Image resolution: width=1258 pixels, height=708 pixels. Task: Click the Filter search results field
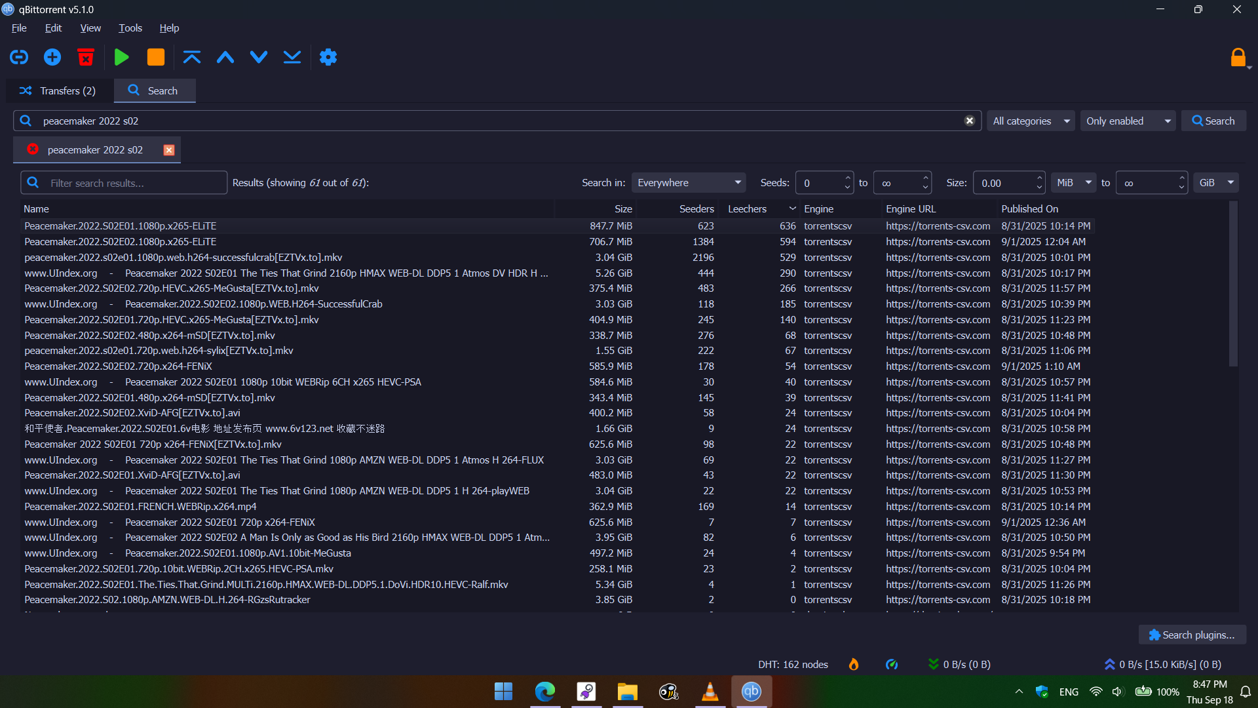click(124, 183)
